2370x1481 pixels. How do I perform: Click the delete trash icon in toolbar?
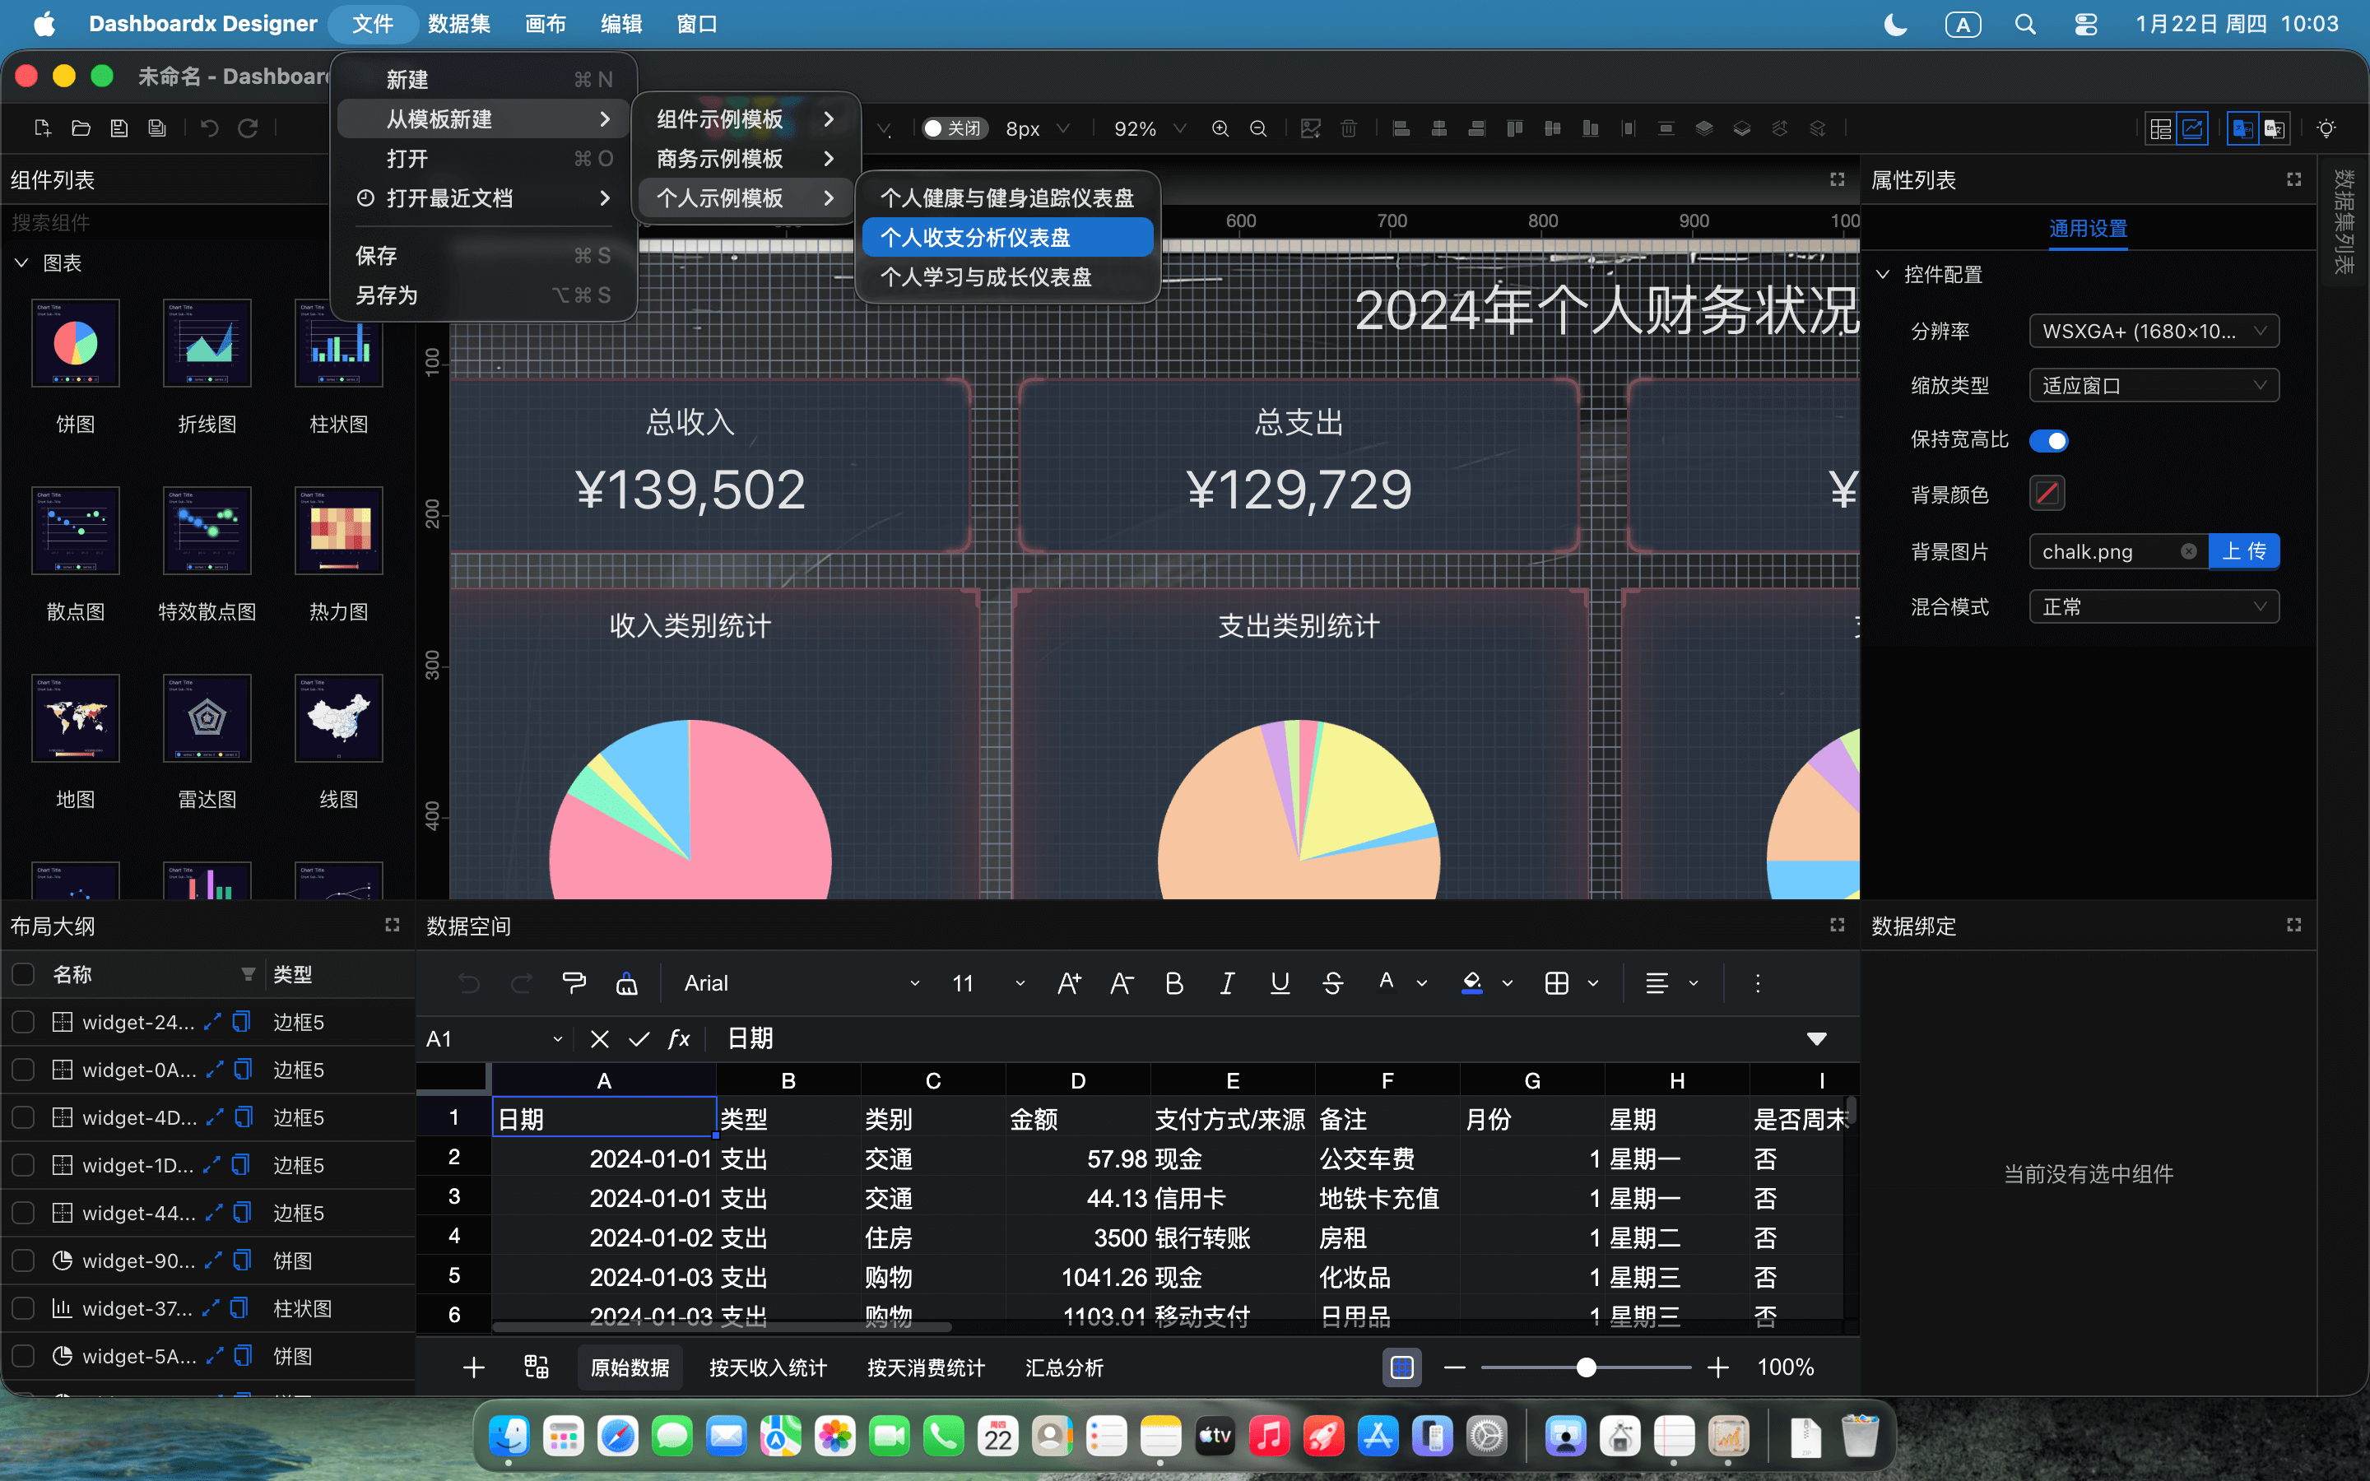point(1349,128)
